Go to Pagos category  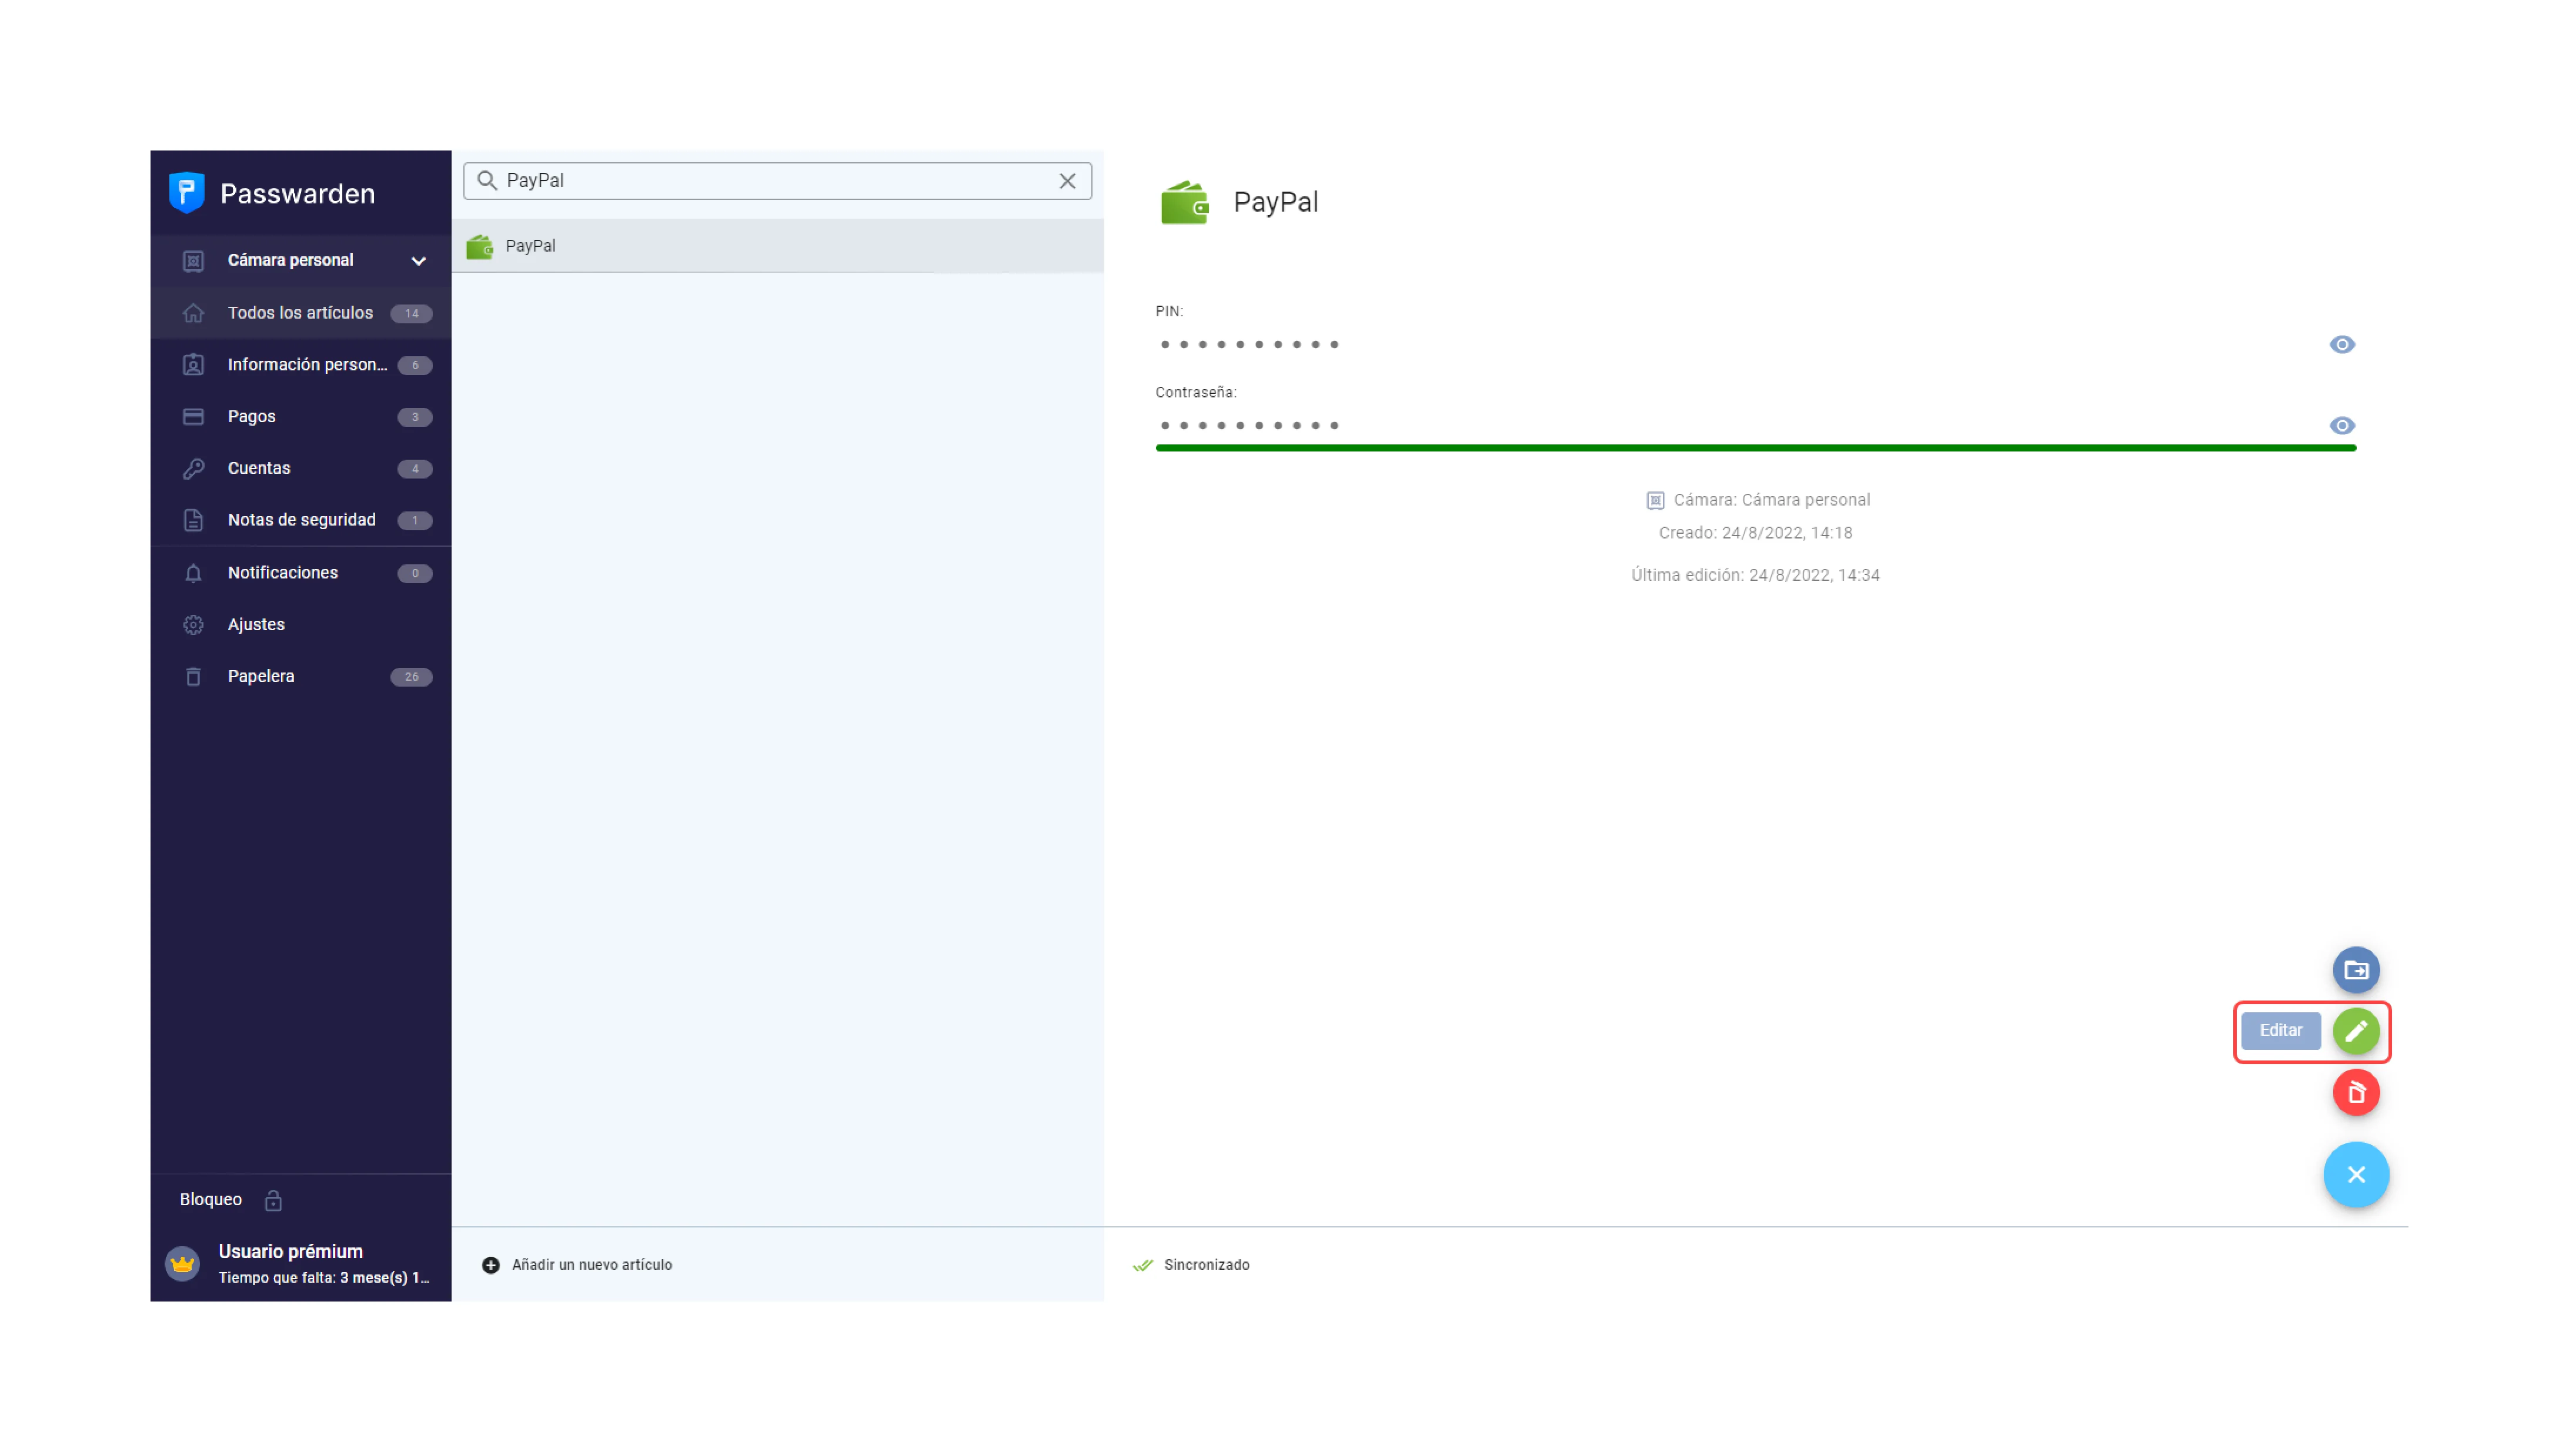pos(251,417)
